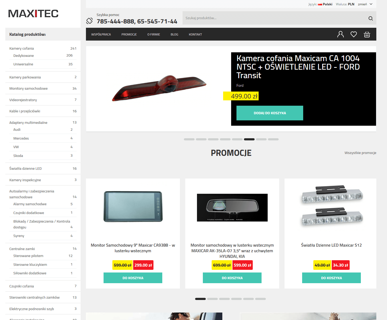Add Światła Dzienne LED Maxicar S12 to cart
Image resolution: width=387 pixels, height=320 pixels.
(x=331, y=278)
